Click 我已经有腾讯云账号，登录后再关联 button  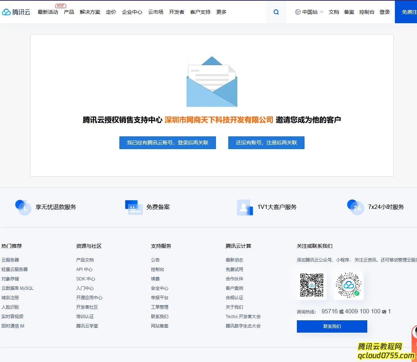[168, 143]
